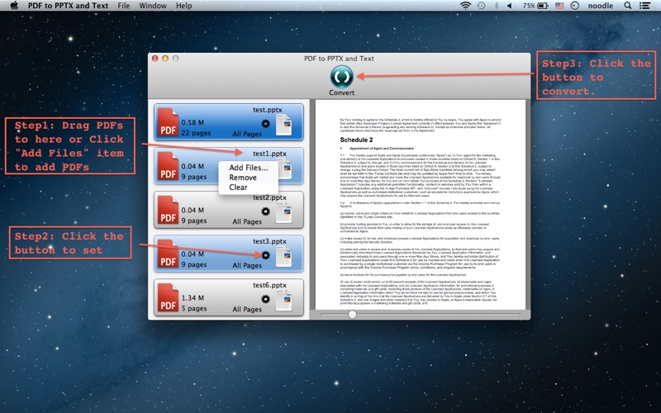Close the PDF to PPTX window
This screenshot has height=413, width=661.
tap(155, 59)
